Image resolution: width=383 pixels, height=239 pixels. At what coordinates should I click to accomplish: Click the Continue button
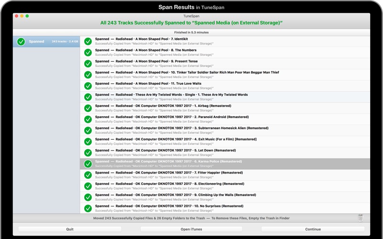[313, 229]
